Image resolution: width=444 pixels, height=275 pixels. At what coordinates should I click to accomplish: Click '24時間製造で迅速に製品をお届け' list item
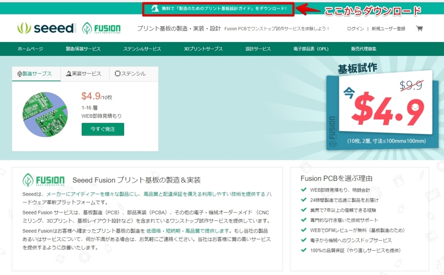click(x=344, y=200)
